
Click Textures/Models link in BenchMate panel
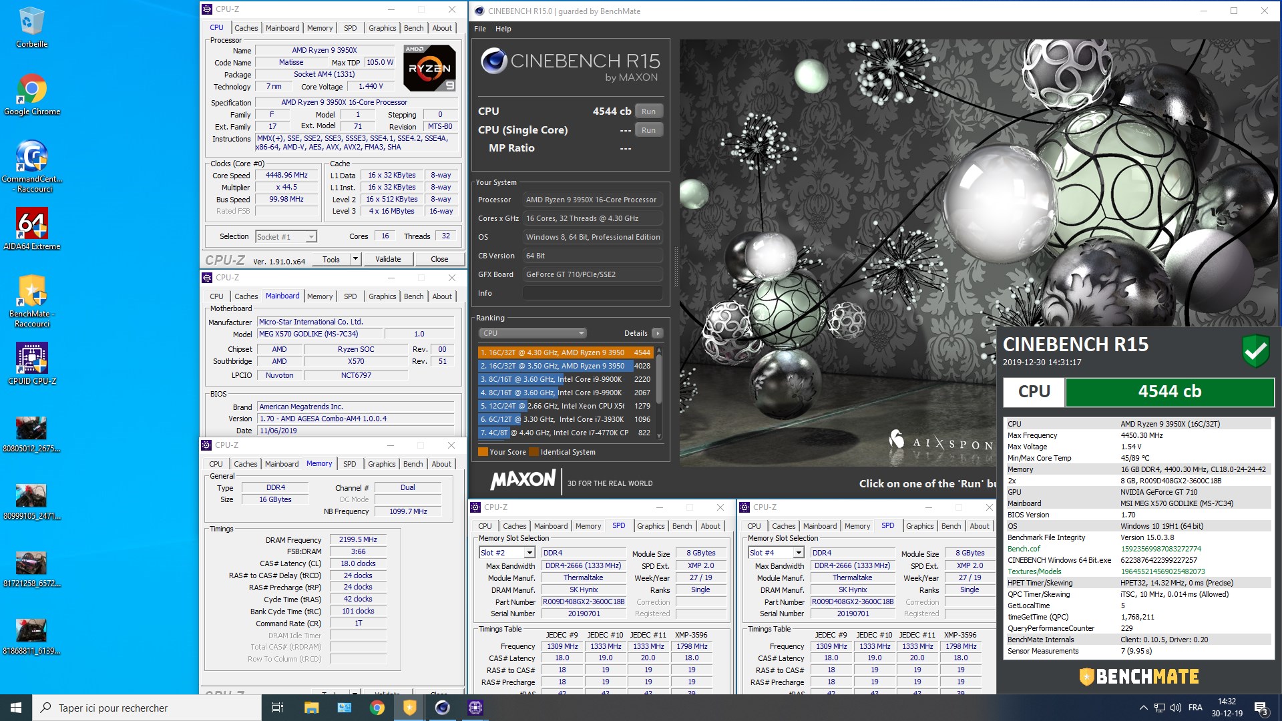[1034, 571]
